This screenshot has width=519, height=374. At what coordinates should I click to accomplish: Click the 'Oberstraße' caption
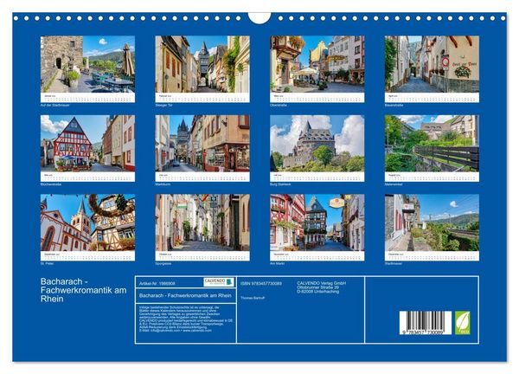click(279, 105)
